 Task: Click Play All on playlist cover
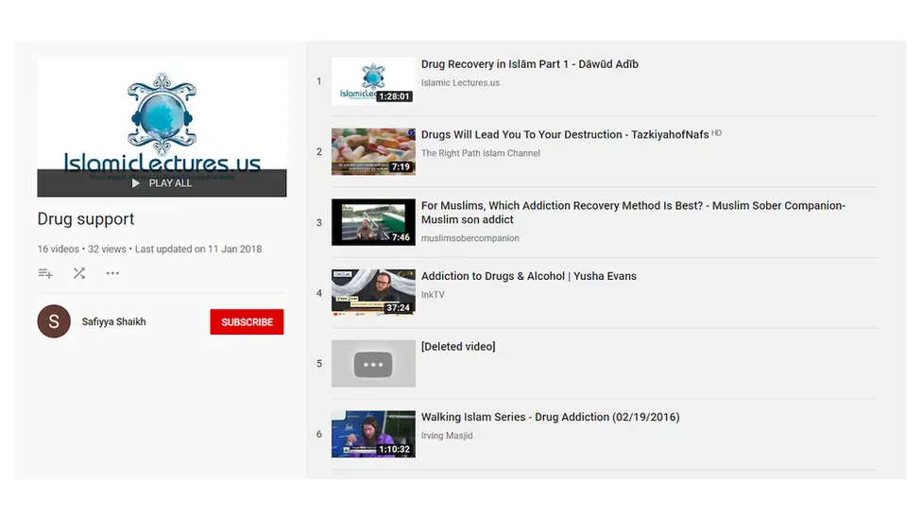[162, 183]
